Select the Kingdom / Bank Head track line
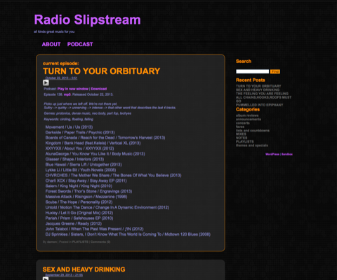Viewport: 337px width, 280px height. pyautogui.click(x=93, y=143)
